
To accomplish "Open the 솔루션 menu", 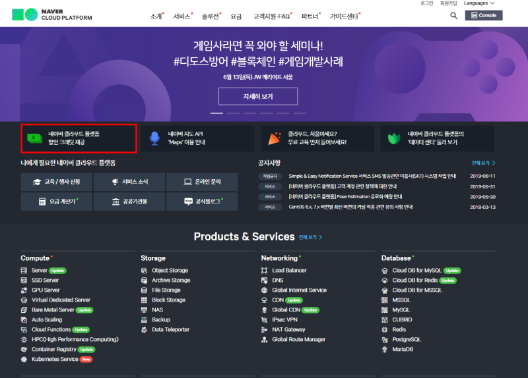I will coord(211,16).
